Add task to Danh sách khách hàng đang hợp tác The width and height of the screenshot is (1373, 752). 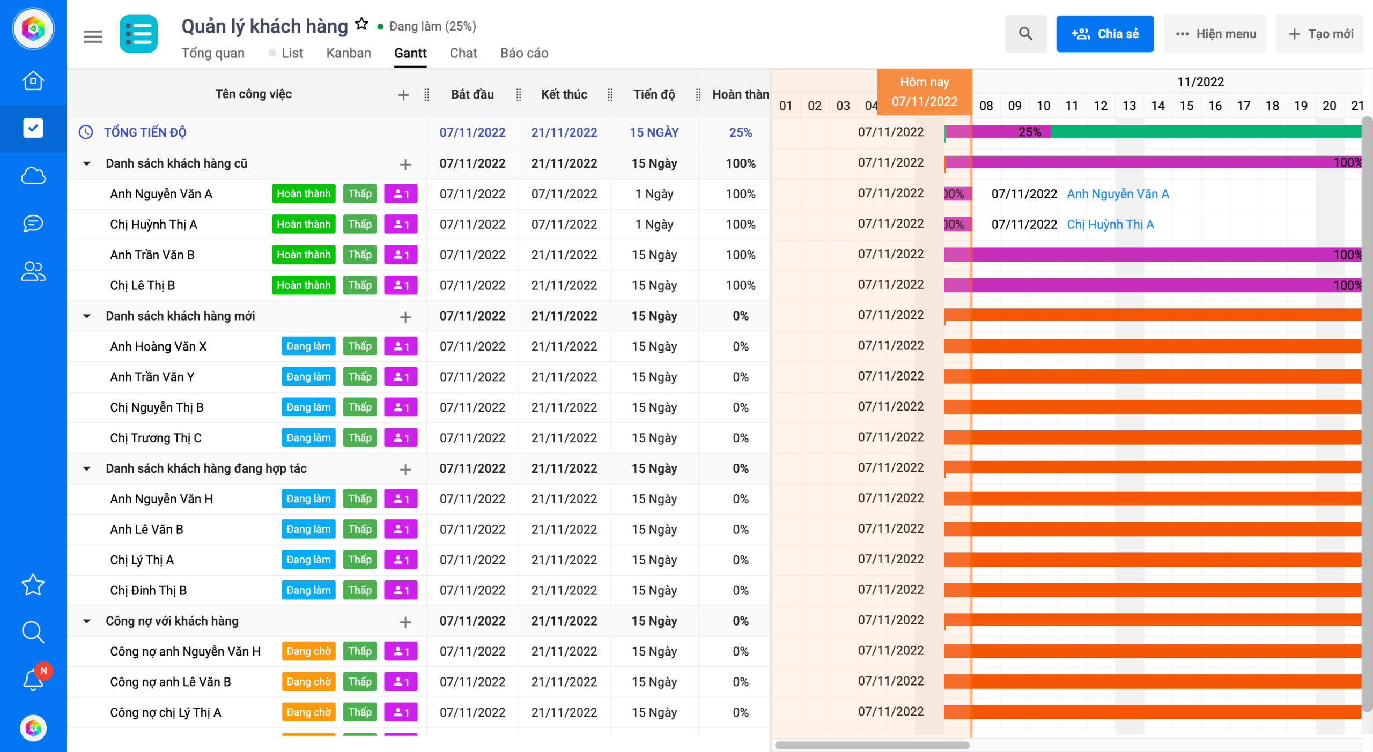pyautogui.click(x=405, y=470)
